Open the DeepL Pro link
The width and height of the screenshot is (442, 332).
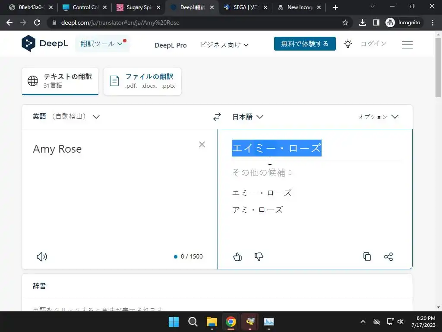point(170,45)
